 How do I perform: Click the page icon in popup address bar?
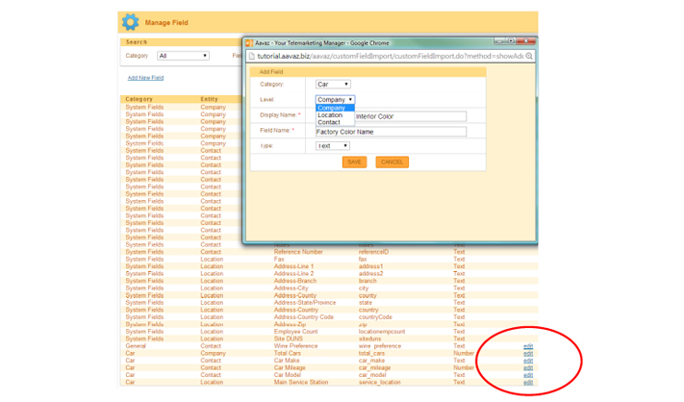point(252,56)
